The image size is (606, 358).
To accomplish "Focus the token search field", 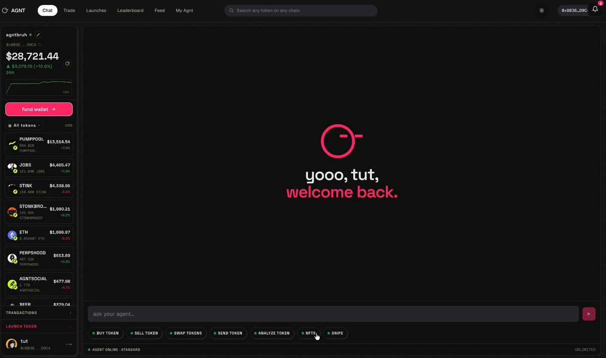I will [301, 11].
